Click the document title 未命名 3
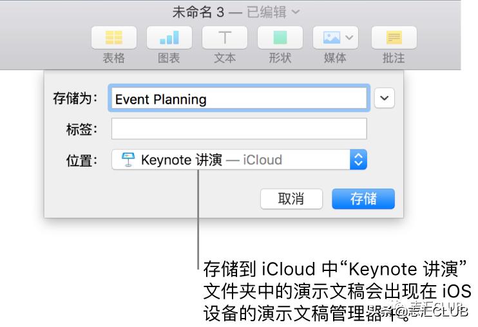Viewport: 478px width, 327px height. tap(198, 12)
